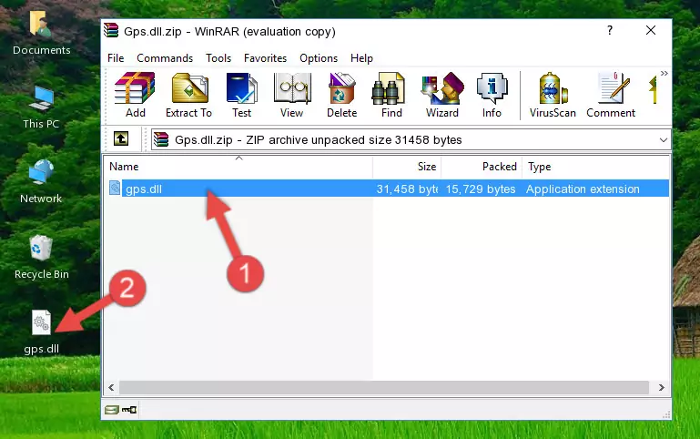Run the Test archive tool
This screenshot has width=700, height=439.
coord(241,95)
